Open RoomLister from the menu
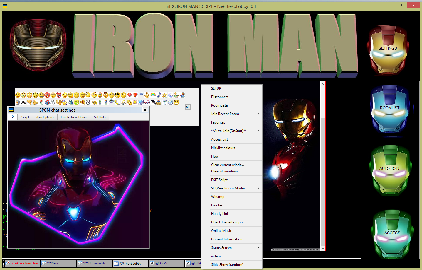The image size is (422, 270). pos(232,105)
